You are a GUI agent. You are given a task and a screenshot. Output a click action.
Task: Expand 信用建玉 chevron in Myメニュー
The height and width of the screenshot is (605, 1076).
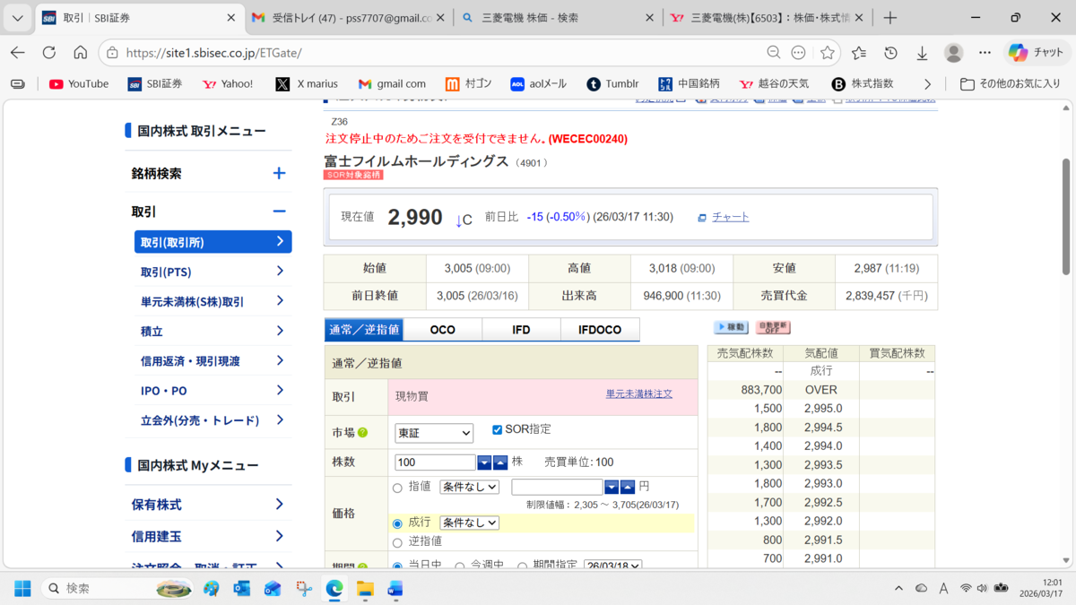(280, 536)
